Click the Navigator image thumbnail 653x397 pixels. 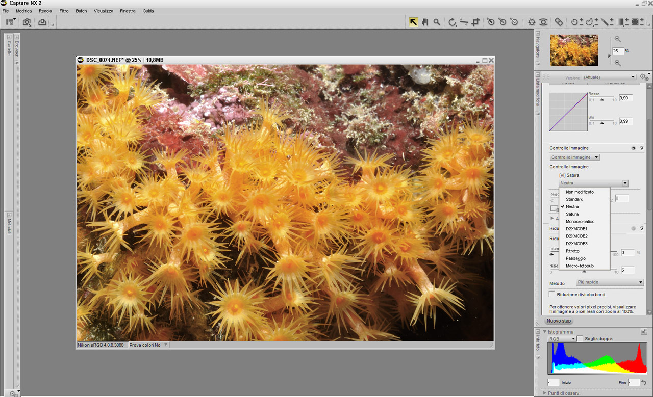[574, 50]
